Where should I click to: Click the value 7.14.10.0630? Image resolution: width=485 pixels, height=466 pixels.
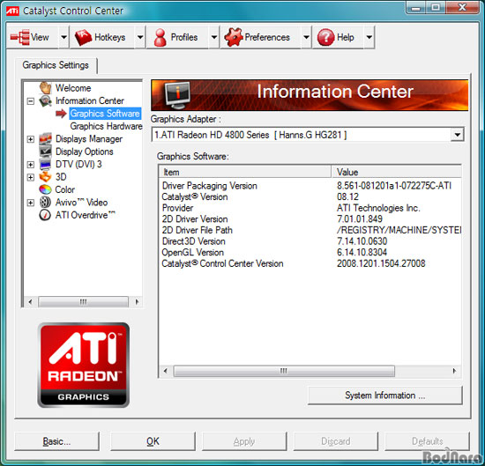click(362, 241)
